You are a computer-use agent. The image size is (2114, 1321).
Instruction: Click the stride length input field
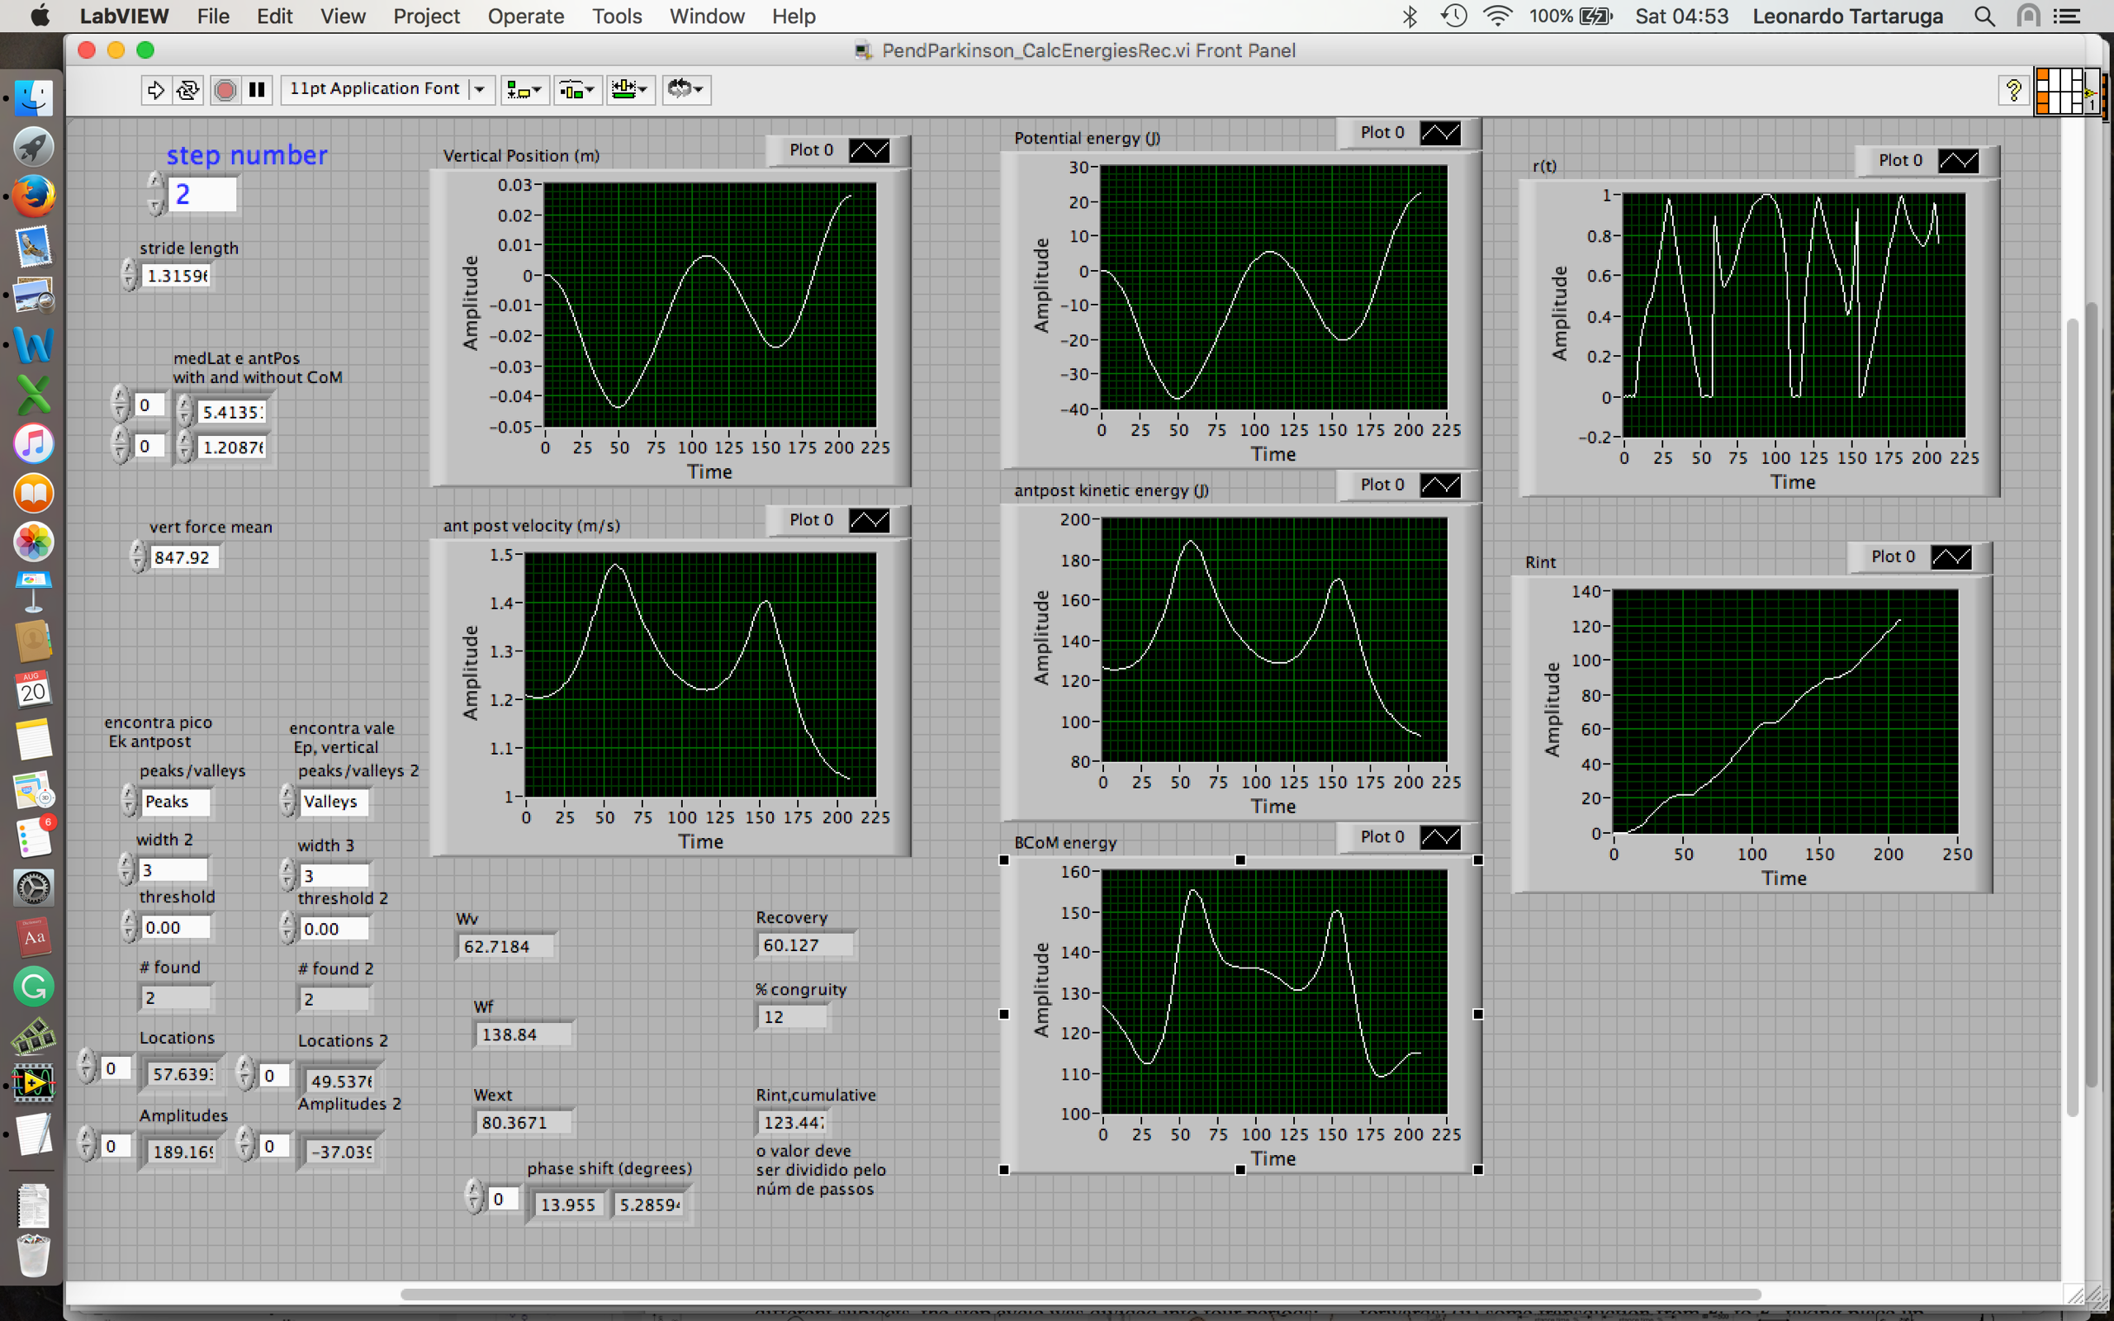coord(177,275)
